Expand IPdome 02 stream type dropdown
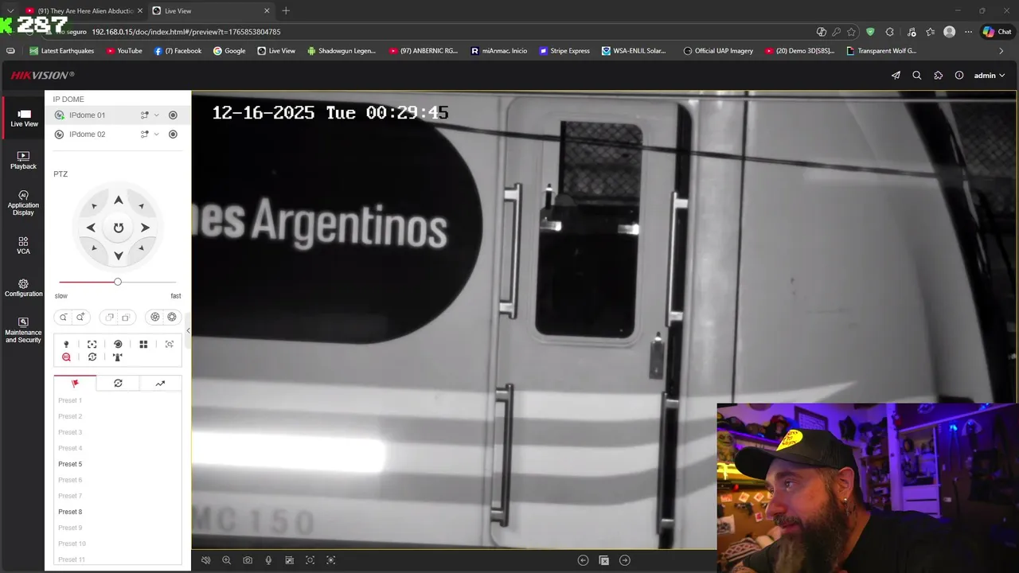This screenshot has height=573, width=1019. click(x=156, y=134)
